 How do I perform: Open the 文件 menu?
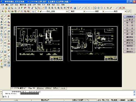click(2, 5)
